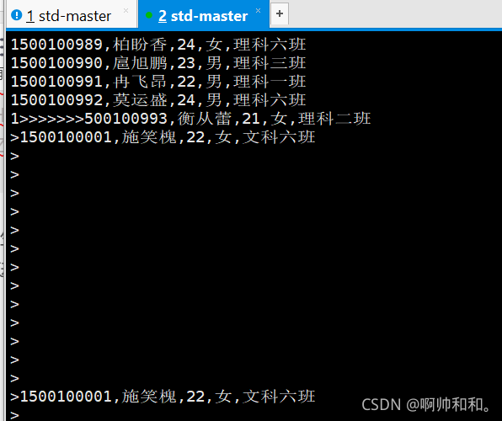
Task: Click the bottom-most terminal prompt
Action: [x=14, y=415]
